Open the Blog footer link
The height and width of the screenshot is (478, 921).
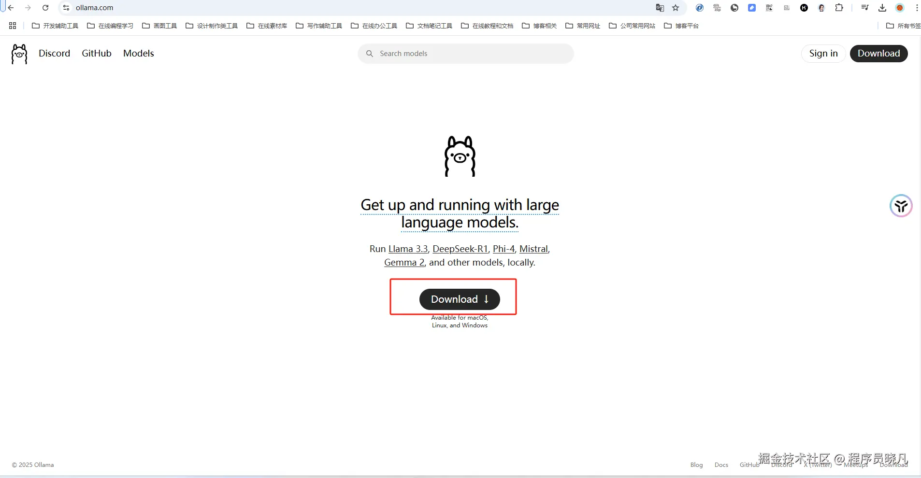click(x=696, y=465)
